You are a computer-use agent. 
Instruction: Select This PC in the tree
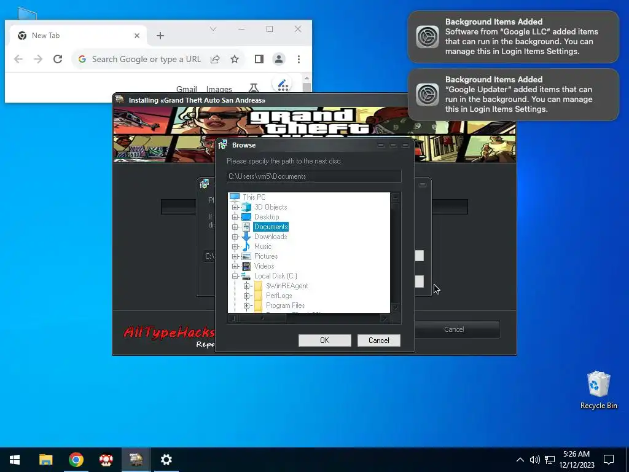(x=254, y=197)
